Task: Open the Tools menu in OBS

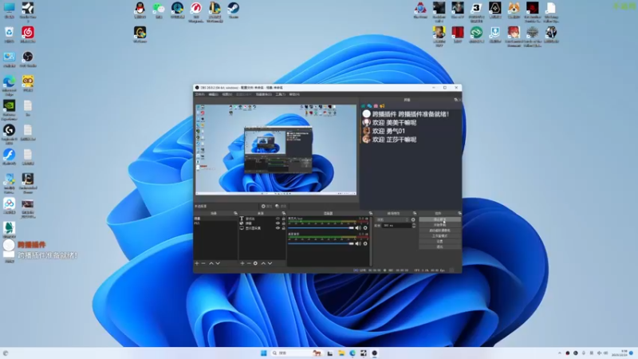Action: (x=281, y=94)
